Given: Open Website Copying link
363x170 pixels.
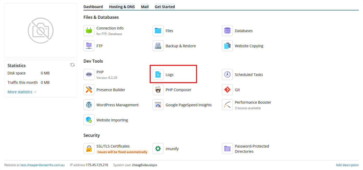Looking at the screenshot, I should 249,46.
